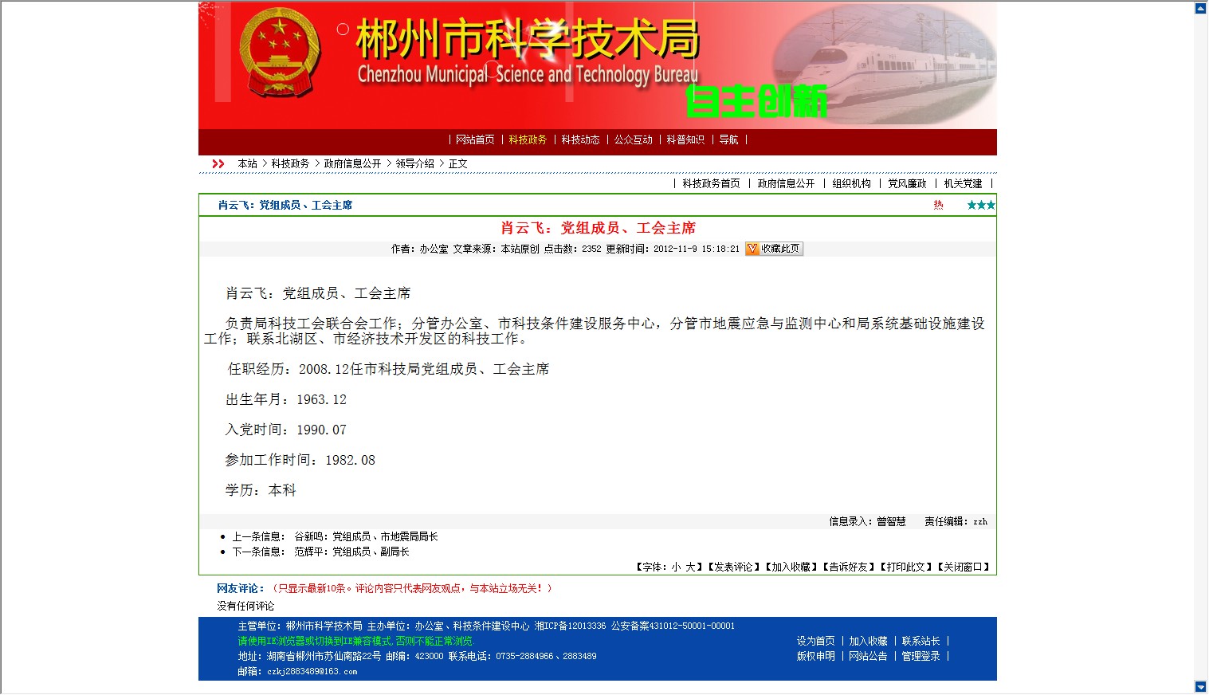Click 管理登录 in the footer
This screenshot has height=695, width=1209.
(x=920, y=656)
